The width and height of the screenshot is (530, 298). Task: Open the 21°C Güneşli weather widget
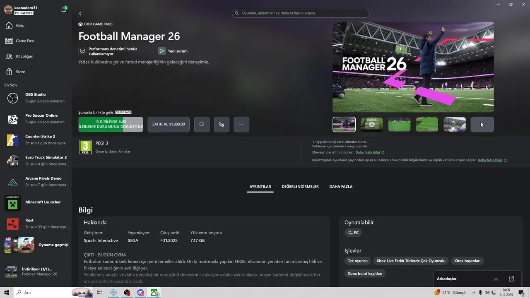(450, 293)
